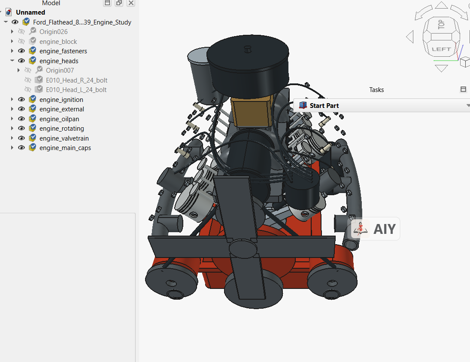Image resolution: width=470 pixels, height=362 pixels.
Task: Hide engine_fasteners with its eye icon
Action: [21, 51]
